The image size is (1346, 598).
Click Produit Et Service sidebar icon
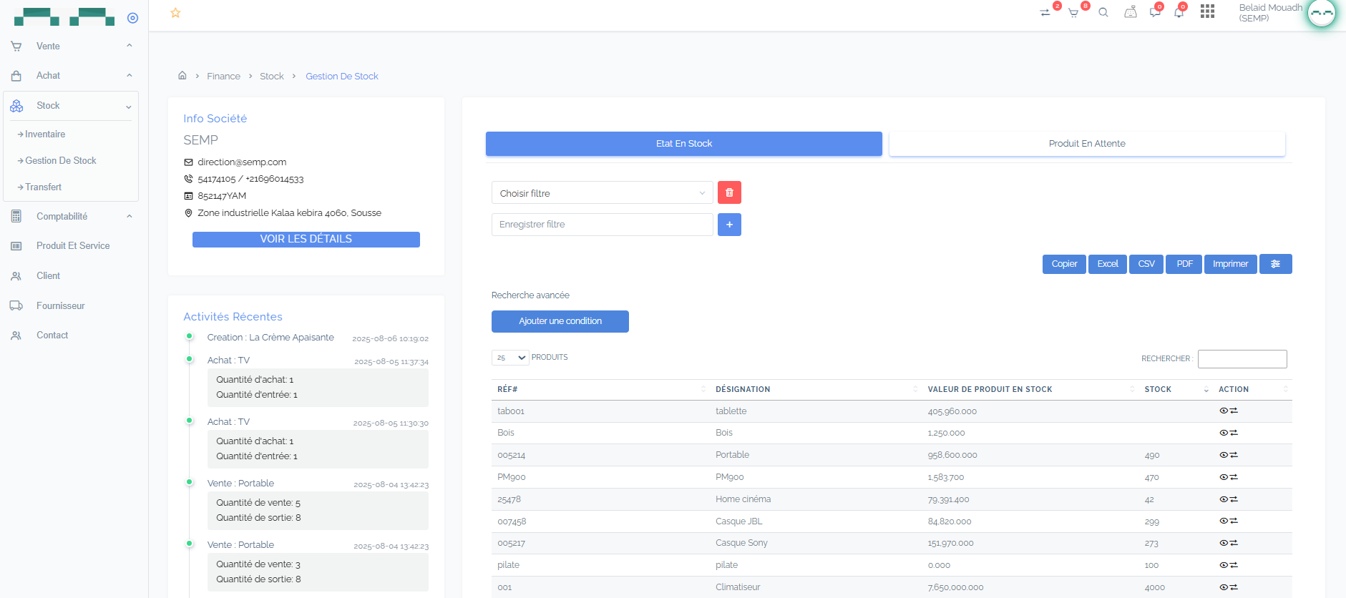(16, 246)
